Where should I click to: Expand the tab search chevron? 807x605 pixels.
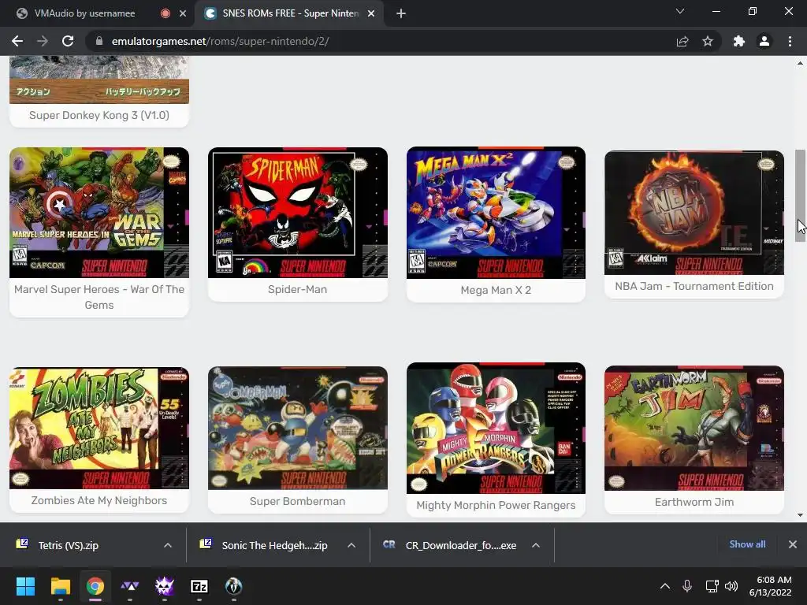pos(680,11)
